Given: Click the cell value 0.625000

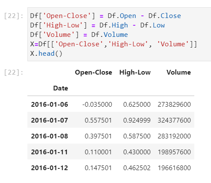Looking at the screenshot, I should pyautogui.click(x=137, y=105).
